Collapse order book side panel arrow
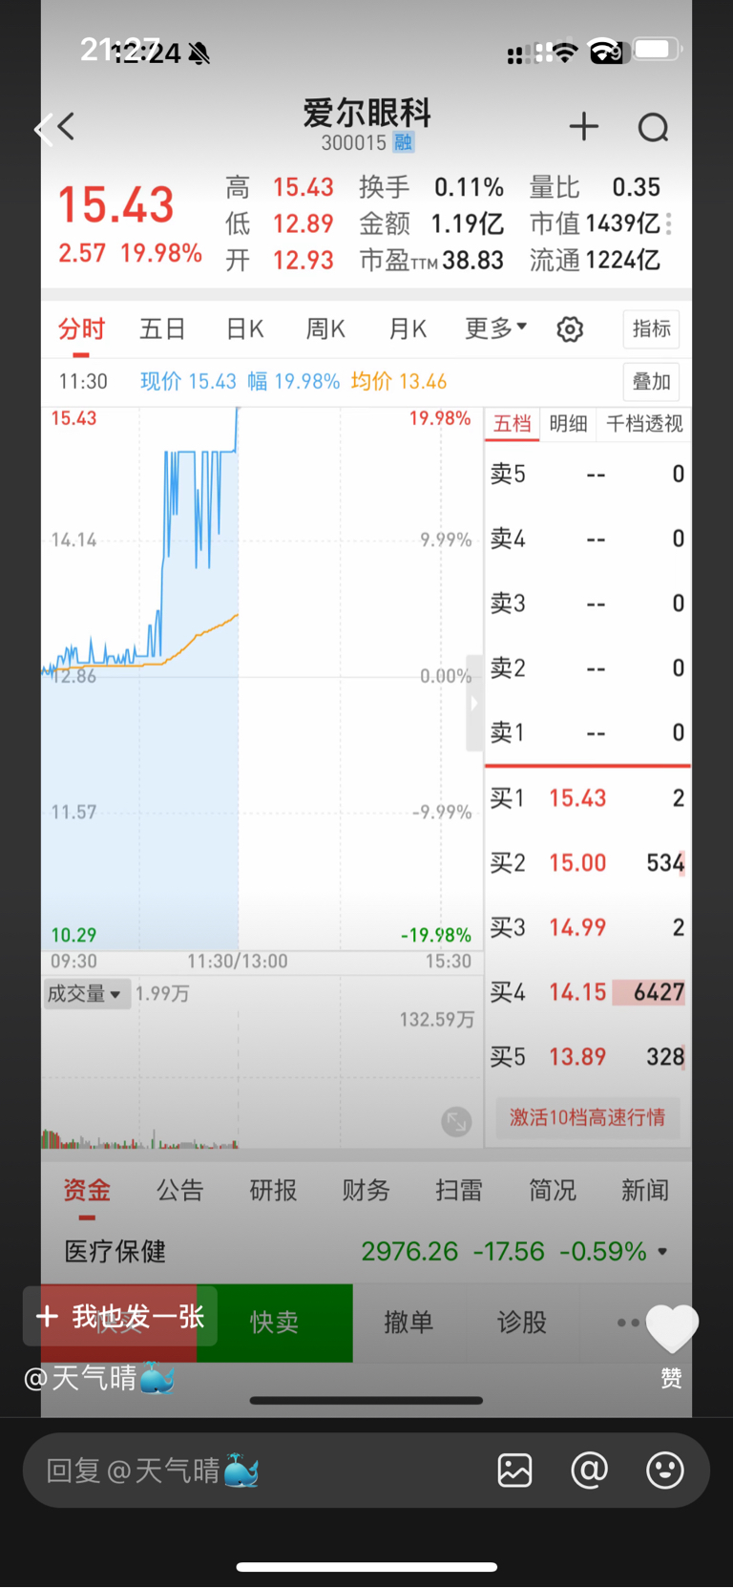 point(474,704)
